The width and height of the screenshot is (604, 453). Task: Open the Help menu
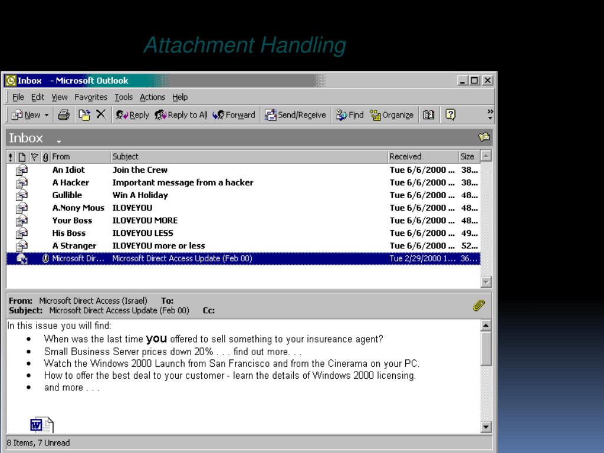pyautogui.click(x=179, y=97)
